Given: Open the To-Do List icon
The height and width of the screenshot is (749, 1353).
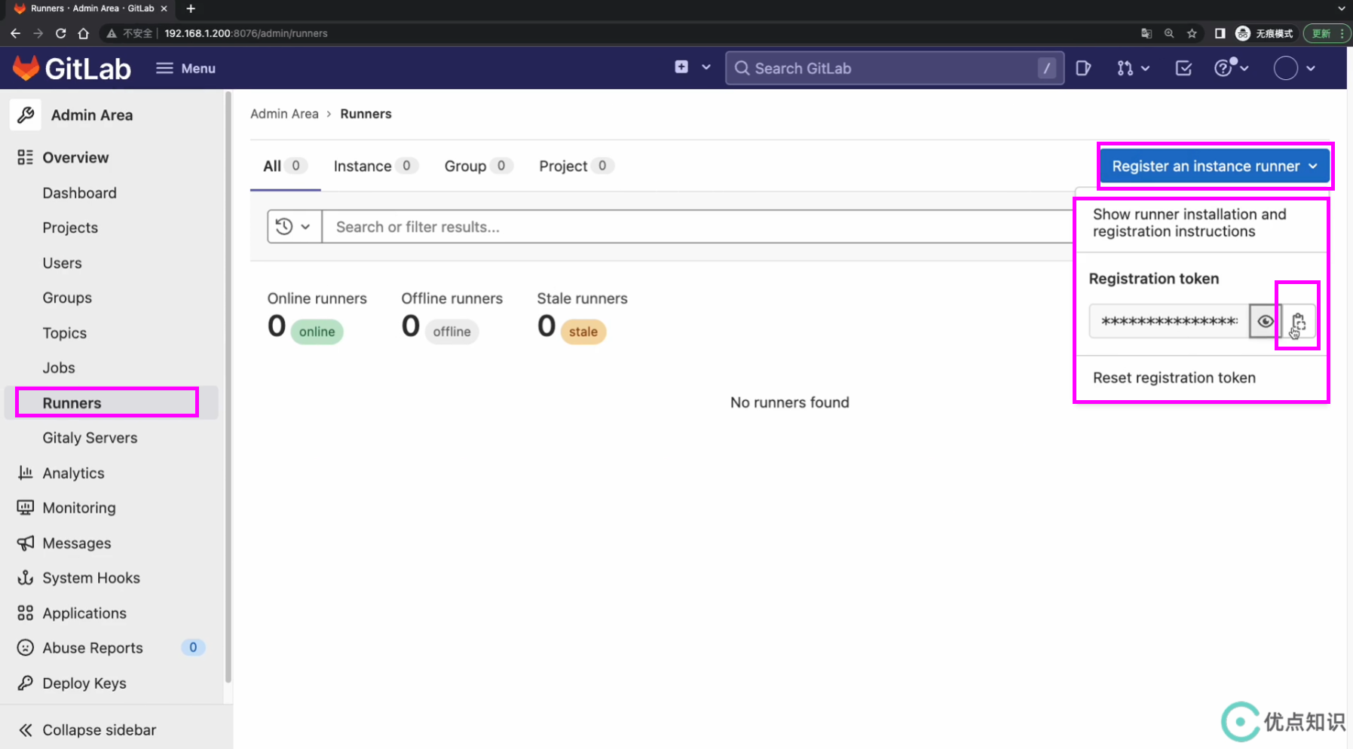Looking at the screenshot, I should click(1183, 69).
